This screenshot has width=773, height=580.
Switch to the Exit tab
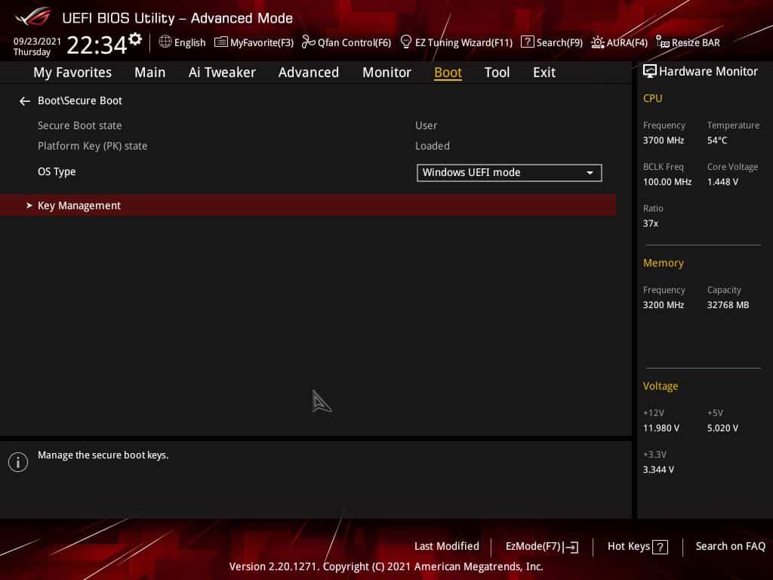pos(544,72)
